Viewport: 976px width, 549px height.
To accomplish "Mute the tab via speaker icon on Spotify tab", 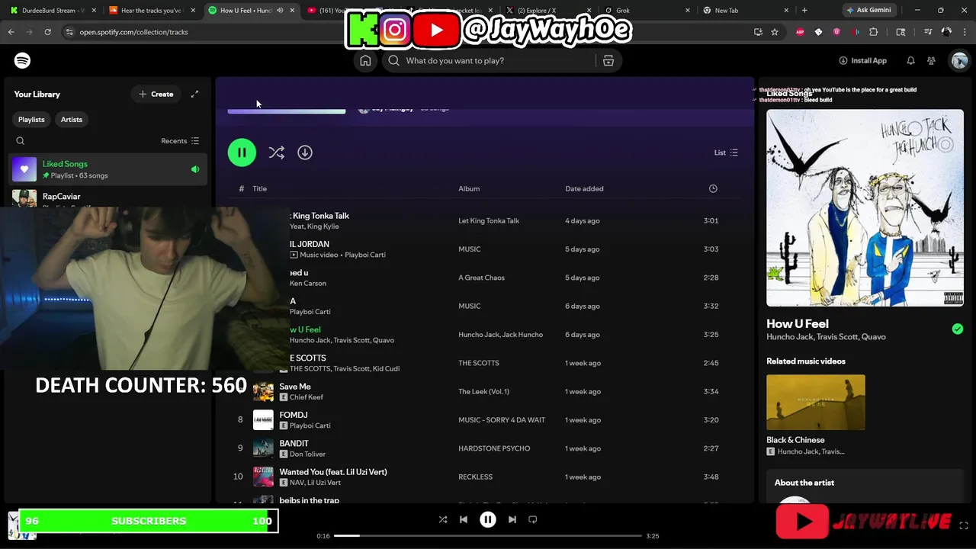I will [x=281, y=11].
